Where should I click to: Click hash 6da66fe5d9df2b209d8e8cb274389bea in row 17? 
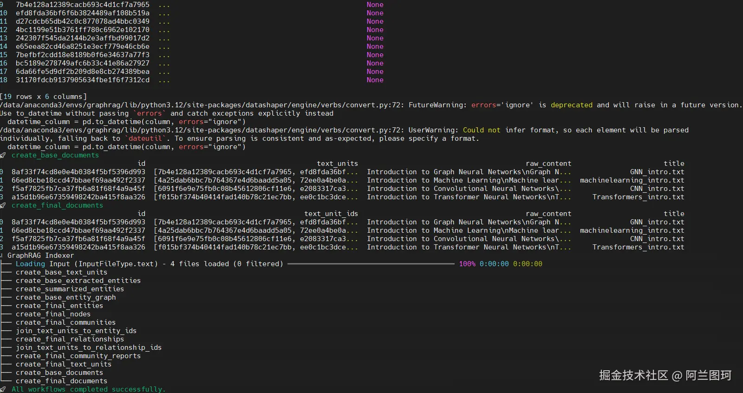pos(83,72)
